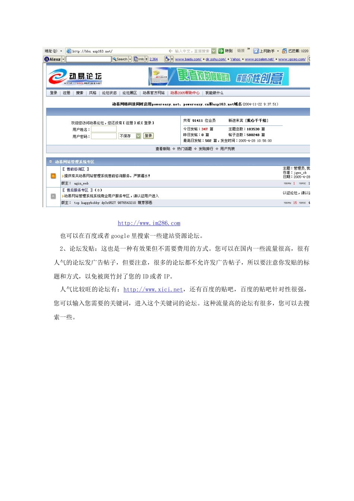This screenshot has height=501, width=354.
Task: Click the 动易论坛 forum logo
Action: pyautogui.click(x=75, y=77)
